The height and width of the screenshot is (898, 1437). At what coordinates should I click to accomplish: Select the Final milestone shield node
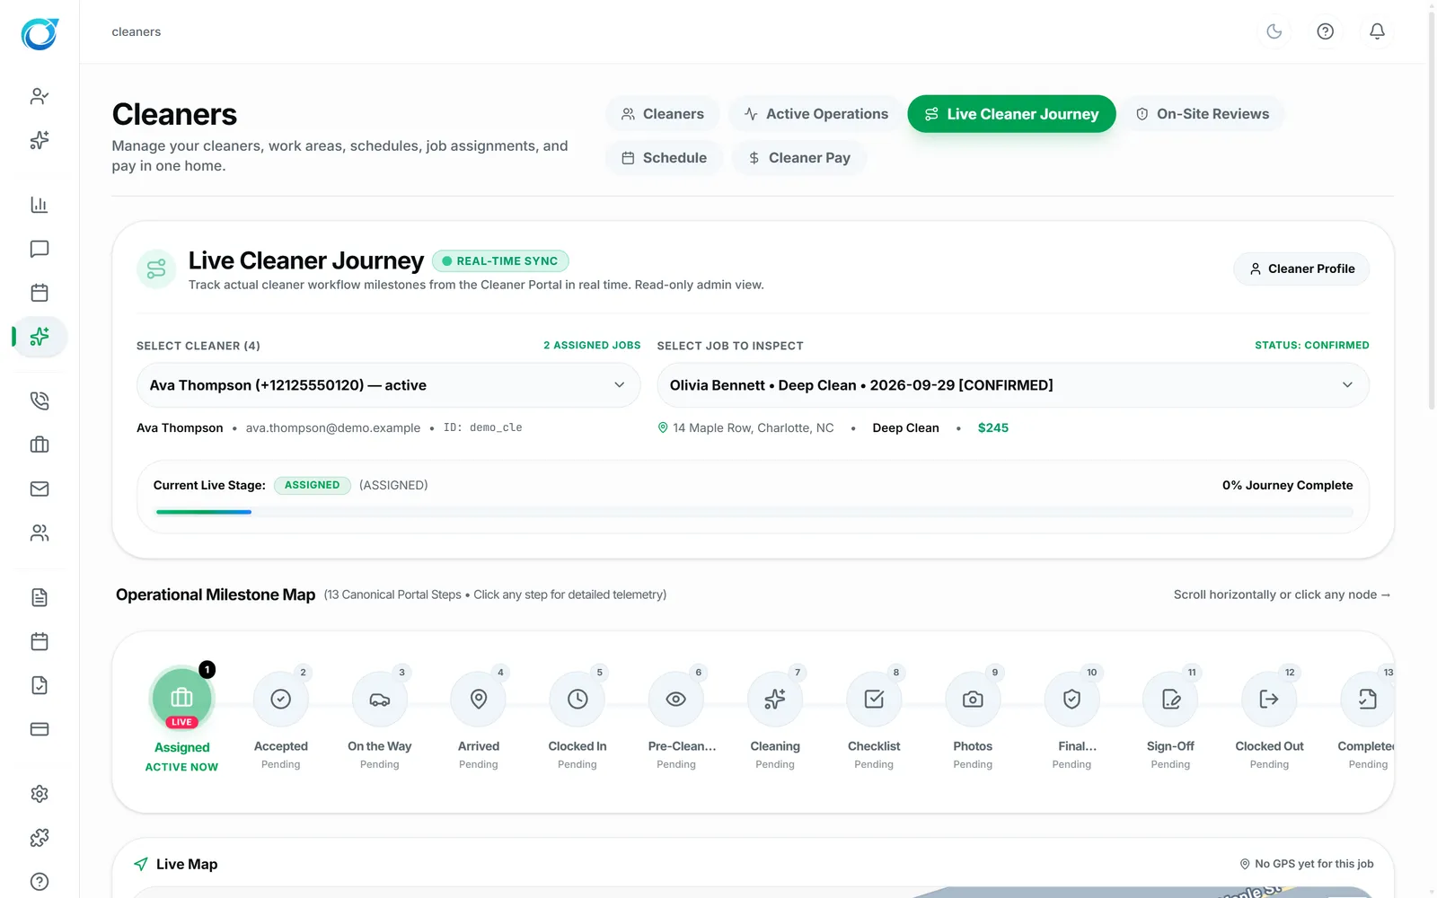point(1071,699)
